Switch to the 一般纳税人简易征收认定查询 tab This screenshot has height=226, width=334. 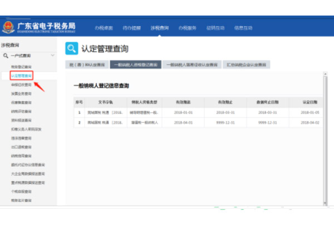coord(192,64)
